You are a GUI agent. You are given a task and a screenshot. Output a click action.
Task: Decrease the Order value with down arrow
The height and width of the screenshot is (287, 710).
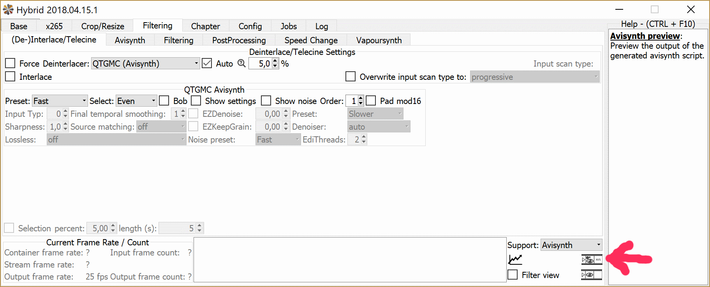tap(361, 104)
